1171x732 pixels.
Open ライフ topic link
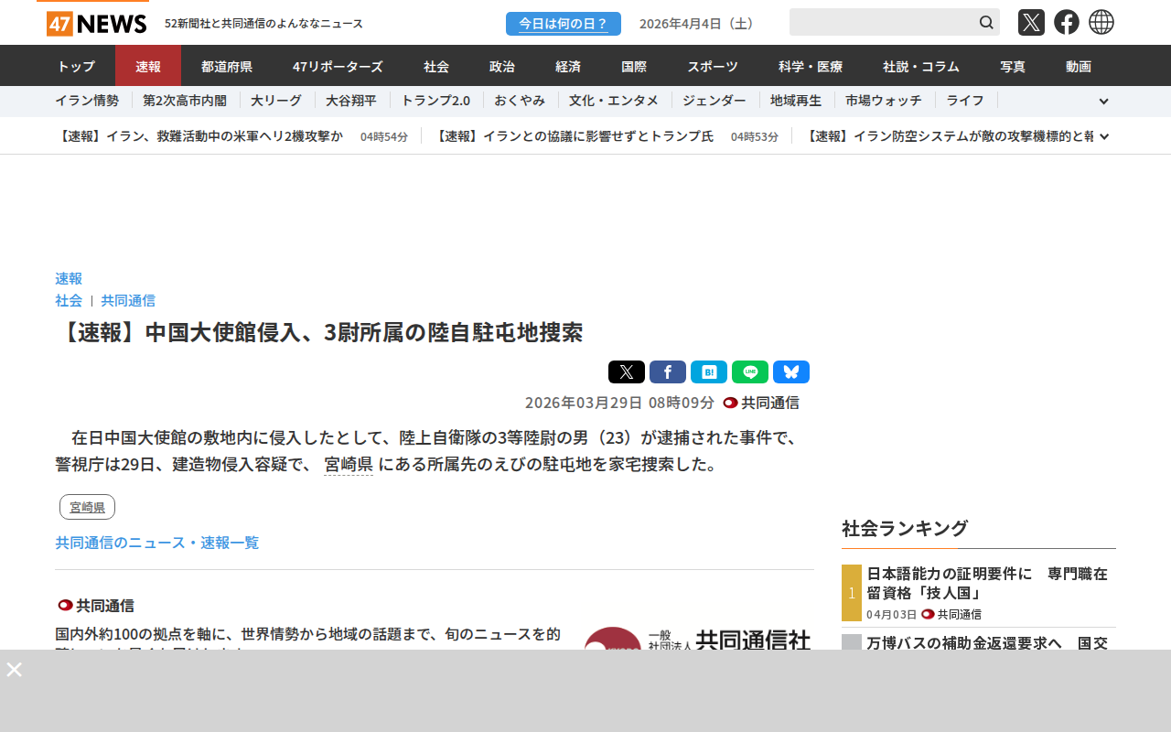point(965,101)
